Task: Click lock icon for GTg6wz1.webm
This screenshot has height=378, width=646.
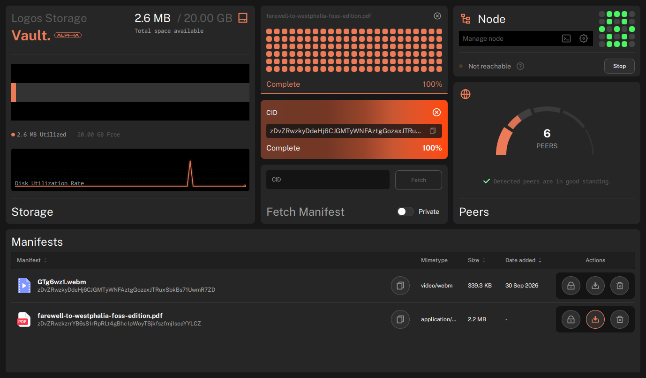Action: (571, 286)
